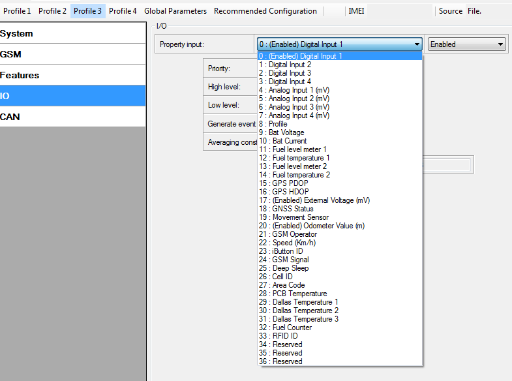Switch to Profile 2 tab
This screenshot has width=512, height=381.
52,11
